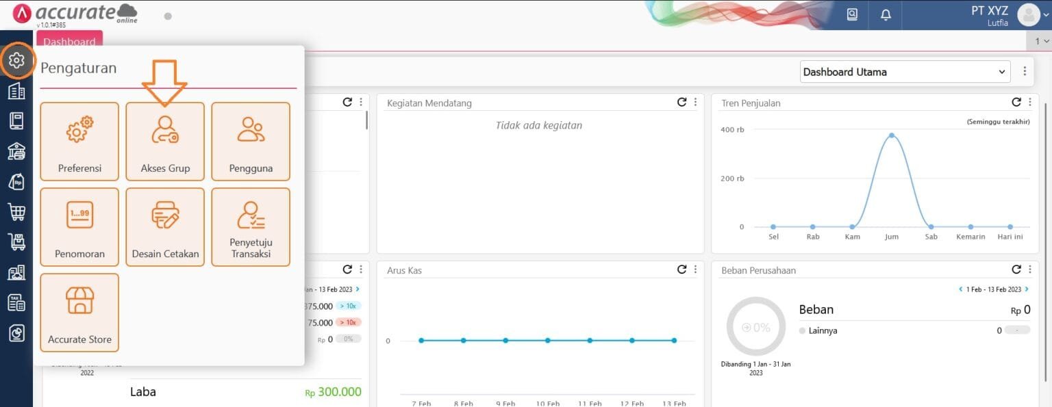
Task: Go to next period in Beban Perusahaan
Action: tap(1027, 289)
